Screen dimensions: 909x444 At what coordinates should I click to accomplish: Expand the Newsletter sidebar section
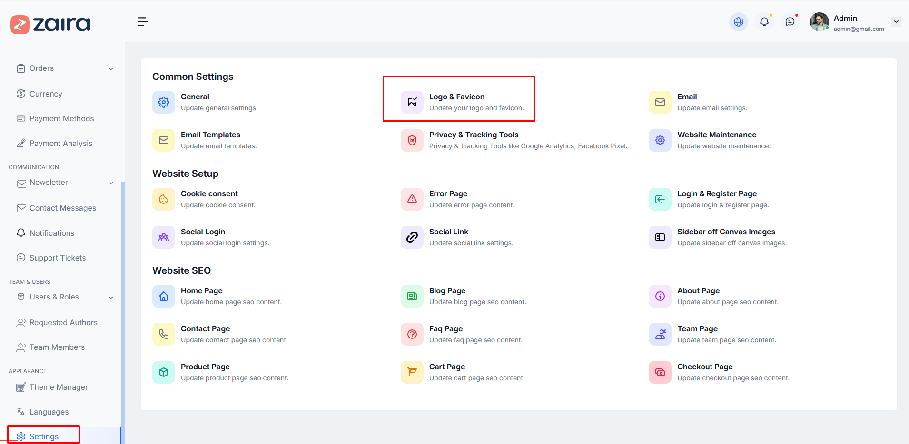(x=111, y=183)
